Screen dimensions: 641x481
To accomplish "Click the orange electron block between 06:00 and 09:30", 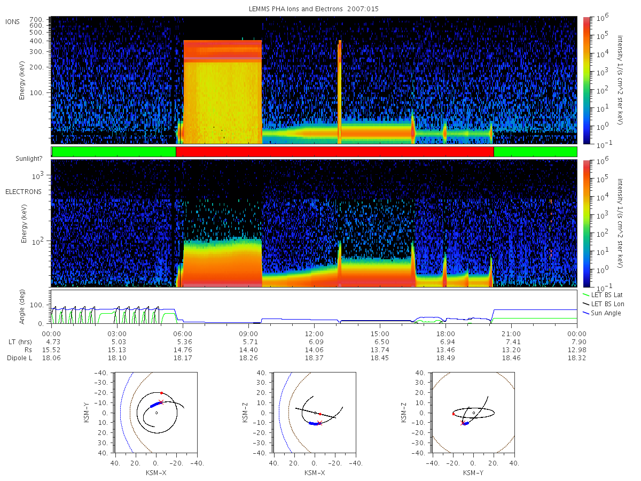I will 223,263.
